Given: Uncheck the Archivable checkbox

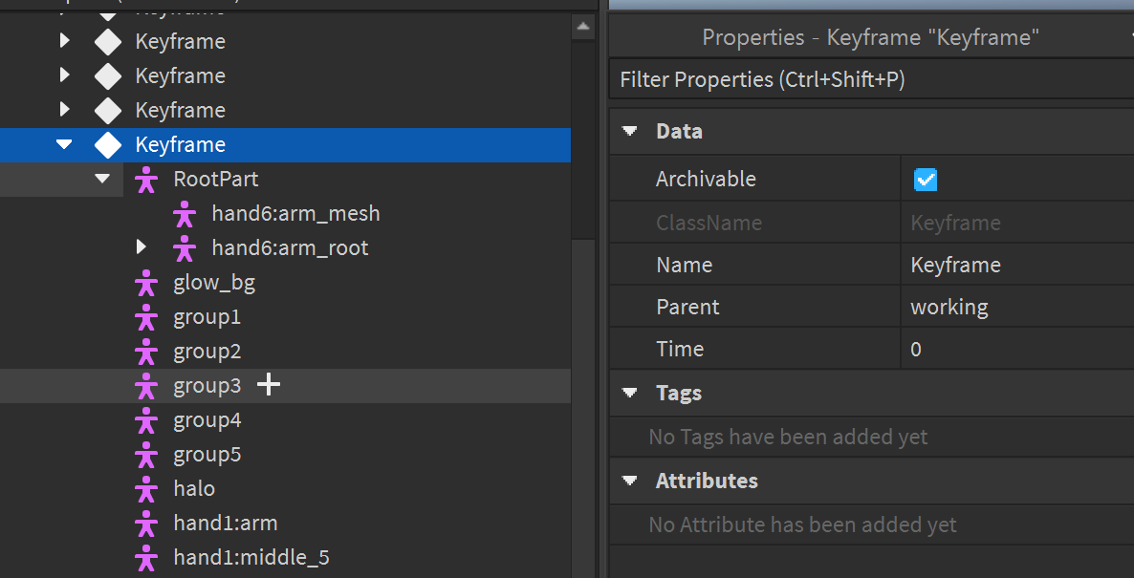Looking at the screenshot, I should pyautogui.click(x=925, y=180).
